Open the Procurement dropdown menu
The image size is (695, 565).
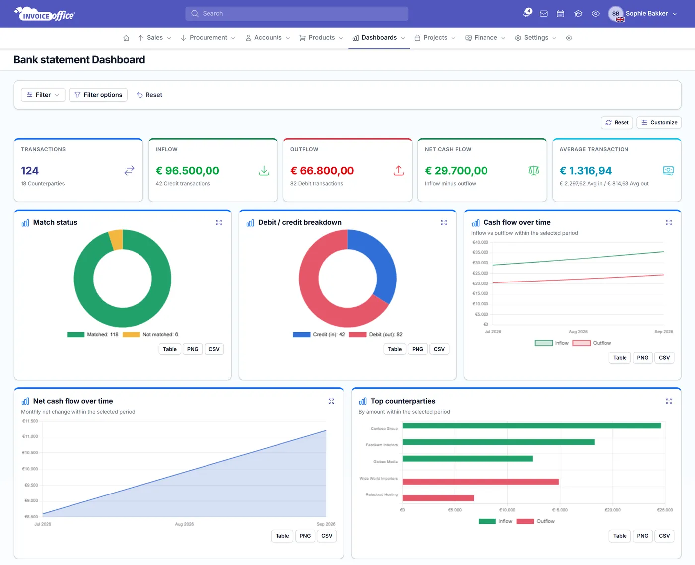(x=208, y=38)
